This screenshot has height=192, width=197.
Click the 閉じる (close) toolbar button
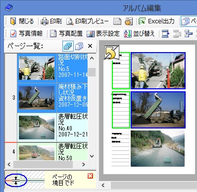[x=22, y=21]
